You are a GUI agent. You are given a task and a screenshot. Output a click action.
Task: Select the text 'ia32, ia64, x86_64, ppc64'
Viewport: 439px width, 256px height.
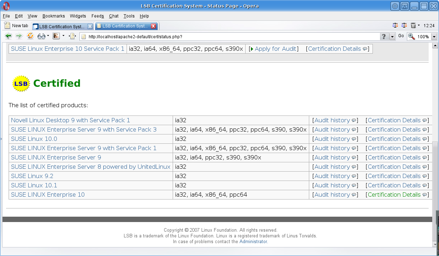(x=211, y=195)
